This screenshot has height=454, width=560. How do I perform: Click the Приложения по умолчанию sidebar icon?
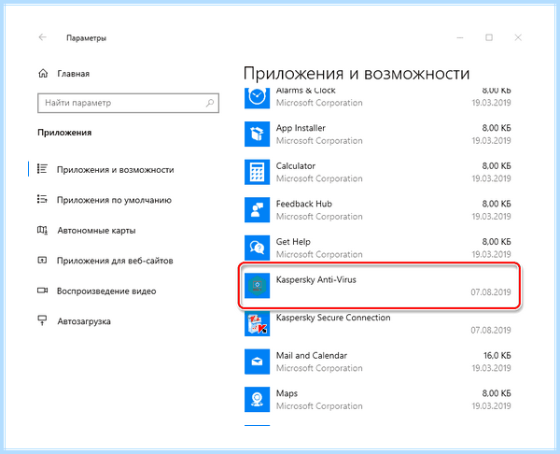click(x=42, y=199)
